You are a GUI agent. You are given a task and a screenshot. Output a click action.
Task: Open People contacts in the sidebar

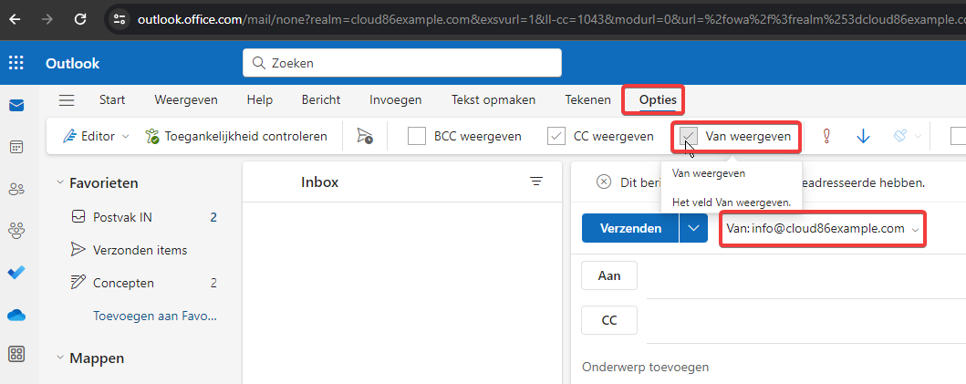pos(16,189)
